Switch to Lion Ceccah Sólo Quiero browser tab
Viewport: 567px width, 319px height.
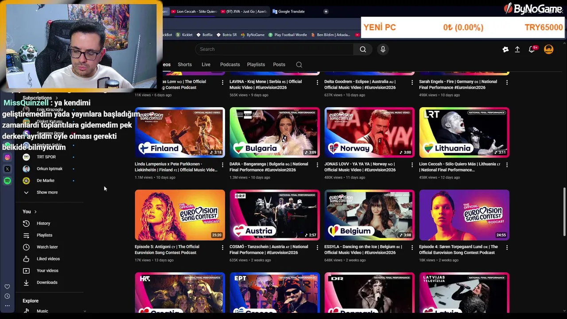click(x=194, y=12)
